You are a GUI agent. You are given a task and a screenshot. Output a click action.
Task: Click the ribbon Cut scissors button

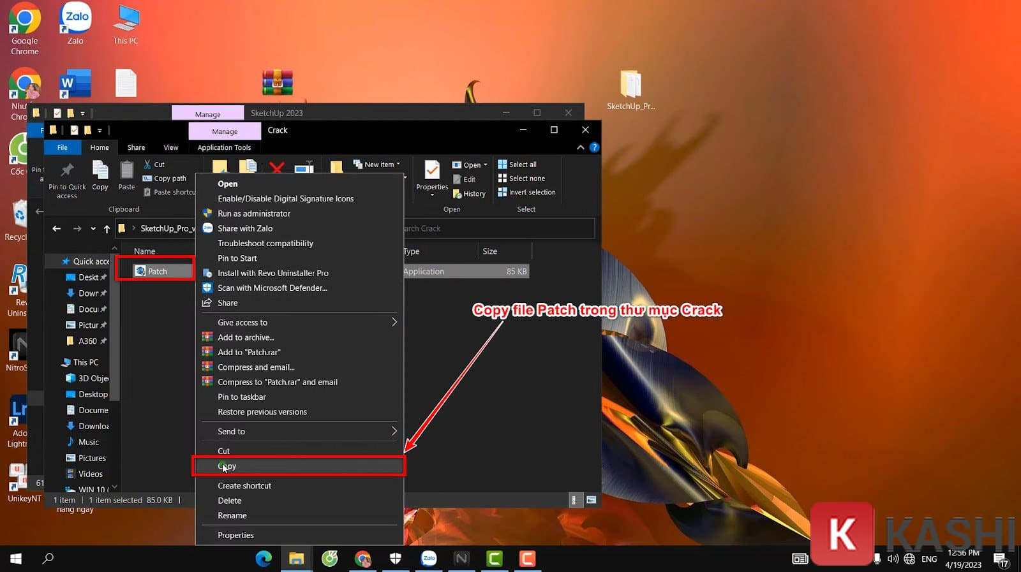coord(154,165)
